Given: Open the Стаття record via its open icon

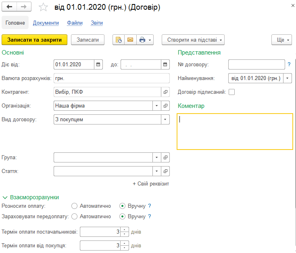Looking at the screenshot, I should [x=165, y=171].
